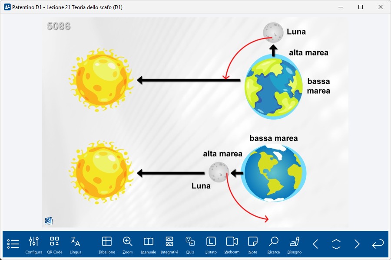Show the QR Code
The width and height of the screenshot is (391, 260).
point(55,244)
